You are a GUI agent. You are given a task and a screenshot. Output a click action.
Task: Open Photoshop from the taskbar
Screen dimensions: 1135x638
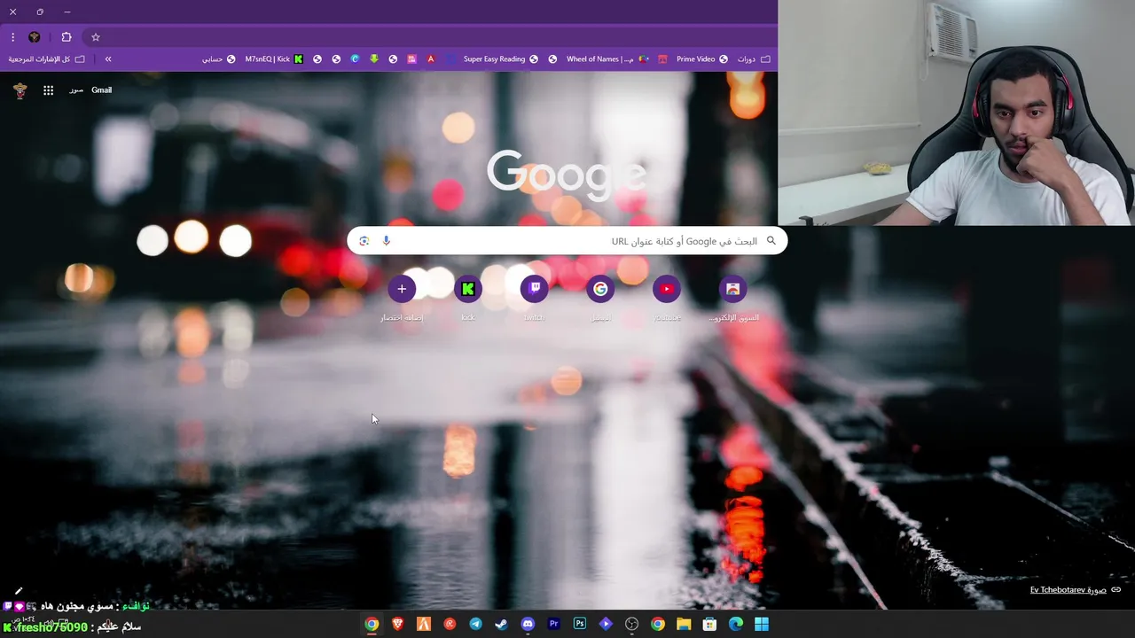tap(580, 624)
